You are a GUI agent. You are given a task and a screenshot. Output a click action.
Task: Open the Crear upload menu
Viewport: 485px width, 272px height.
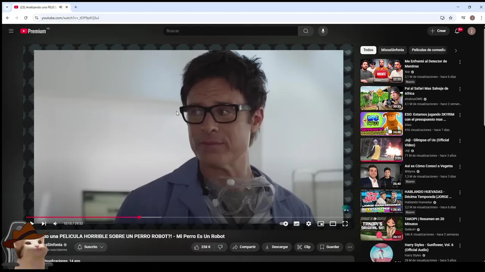[438, 31]
